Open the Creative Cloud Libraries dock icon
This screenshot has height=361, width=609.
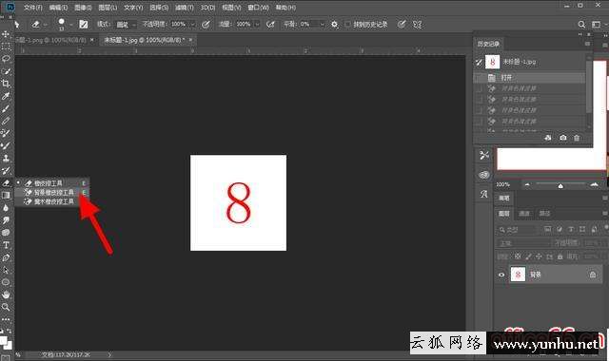click(484, 175)
